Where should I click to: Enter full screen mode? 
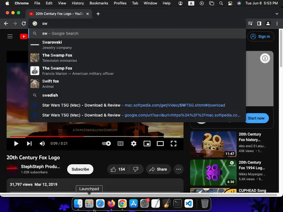tap(174, 144)
